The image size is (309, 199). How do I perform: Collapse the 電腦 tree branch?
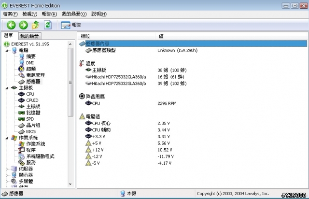[x=7, y=51]
